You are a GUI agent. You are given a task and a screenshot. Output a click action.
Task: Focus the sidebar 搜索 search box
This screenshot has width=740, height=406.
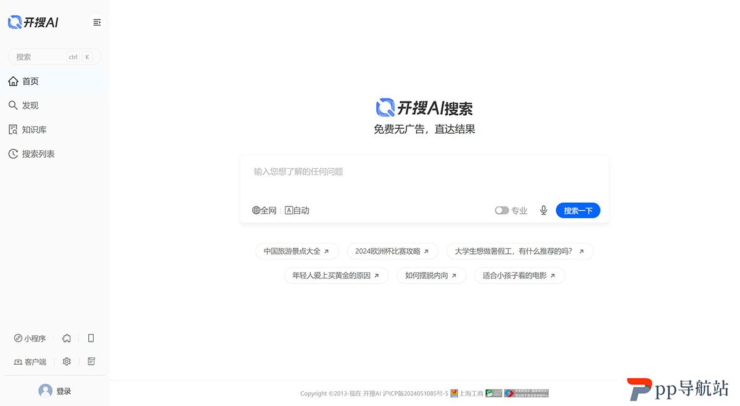point(54,57)
